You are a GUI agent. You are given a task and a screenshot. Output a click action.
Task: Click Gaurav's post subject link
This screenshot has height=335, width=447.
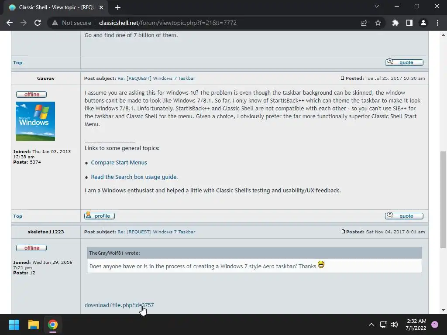coord(156,79)
